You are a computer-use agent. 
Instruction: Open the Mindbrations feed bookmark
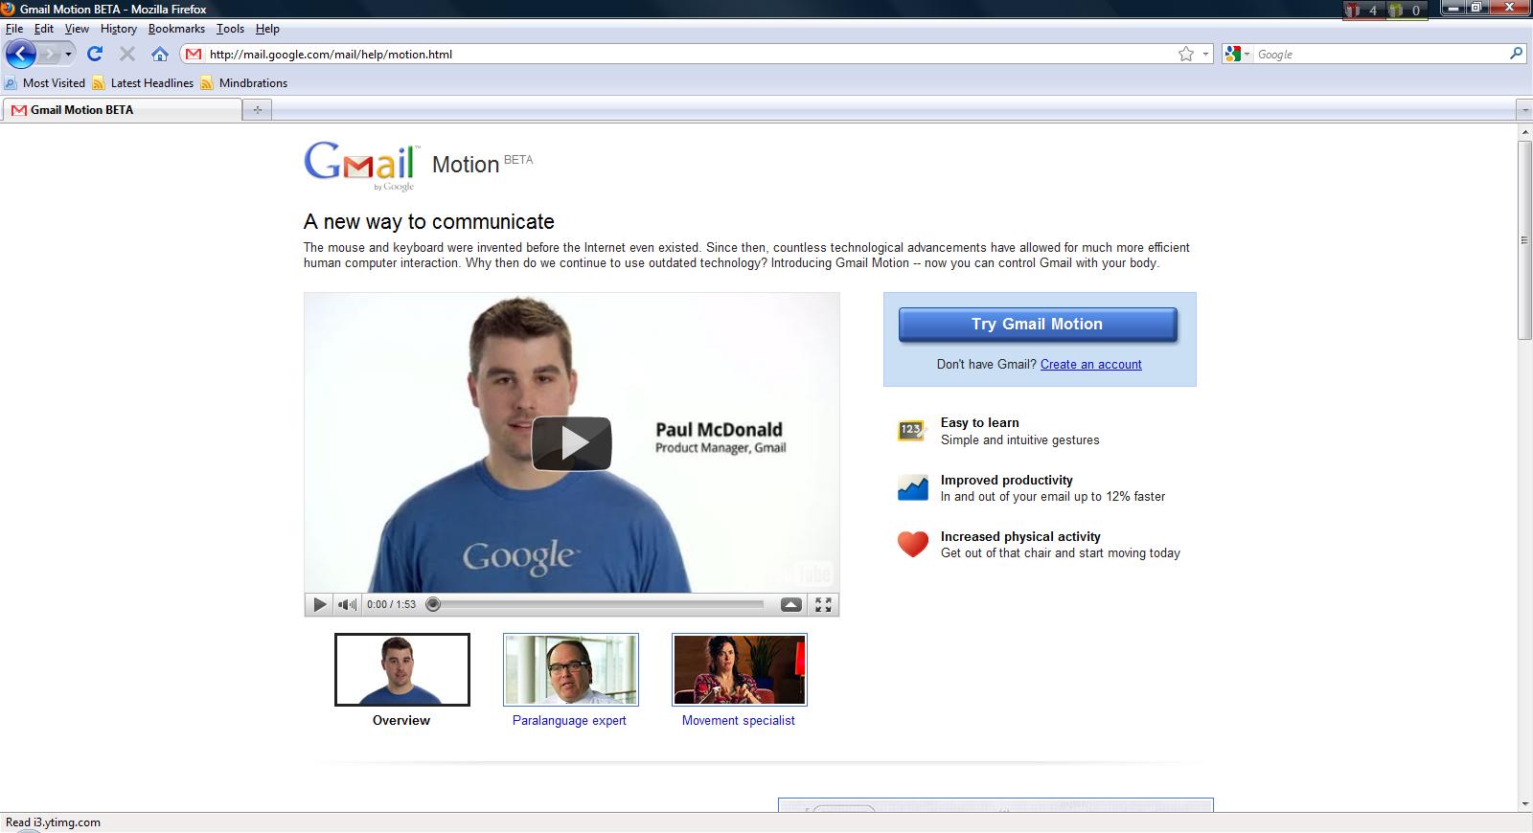[x=243, y=83]
